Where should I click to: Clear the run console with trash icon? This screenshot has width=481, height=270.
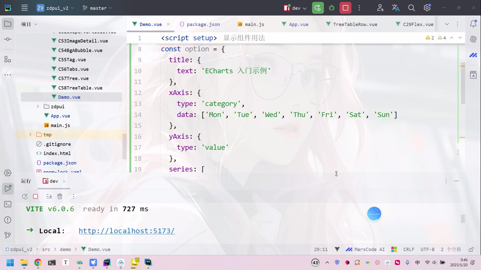(60, 196)
